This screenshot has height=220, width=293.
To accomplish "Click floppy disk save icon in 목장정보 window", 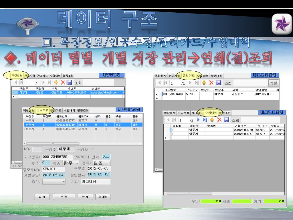I will click(x=70, y=82).
